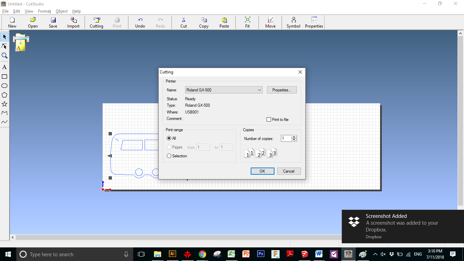The width and height of the screenshot is (464, 261).
Task: Open Microsoft Word from the taskbar
Action: [x=319, y=254]
